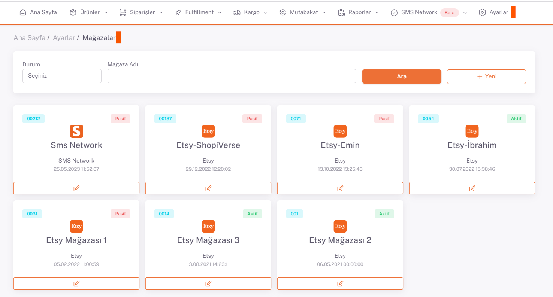
Task: Edit the Etsy Mağazası 3 store
Action: 208,283
